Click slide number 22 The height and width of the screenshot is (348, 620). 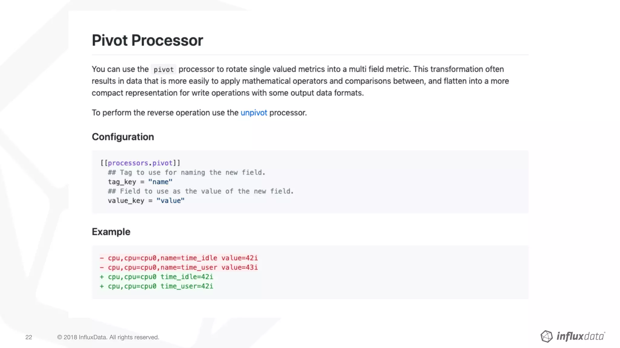29,337
